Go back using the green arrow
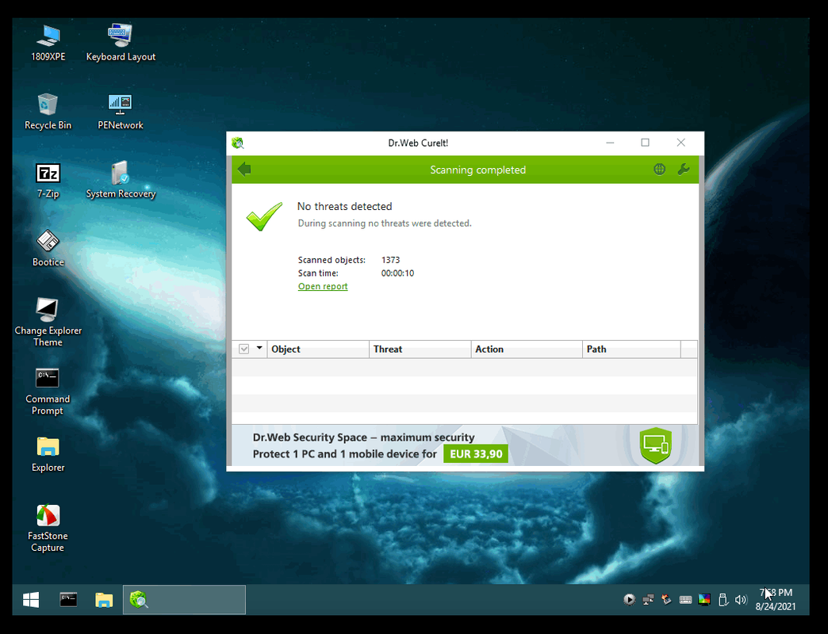 244,170
